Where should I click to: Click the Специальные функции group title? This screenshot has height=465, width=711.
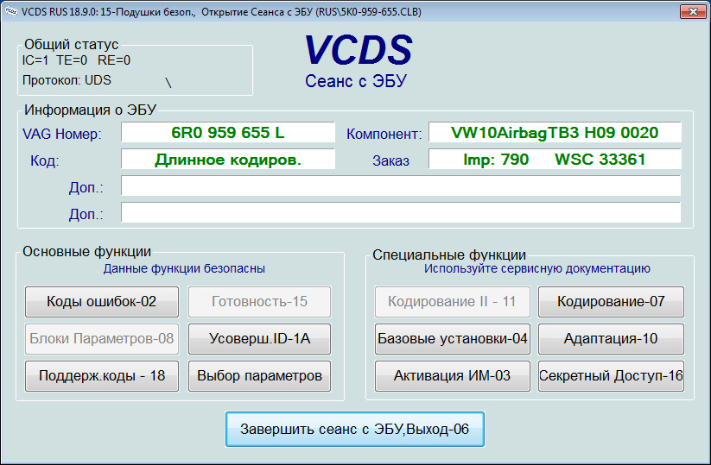(x=449, y=254)
